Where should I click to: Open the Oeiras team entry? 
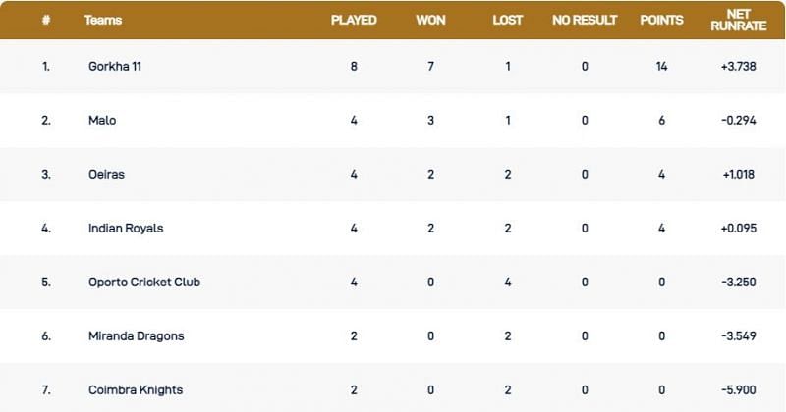(106, 175)
